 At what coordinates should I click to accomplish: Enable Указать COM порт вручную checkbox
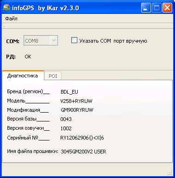point(74,40)
